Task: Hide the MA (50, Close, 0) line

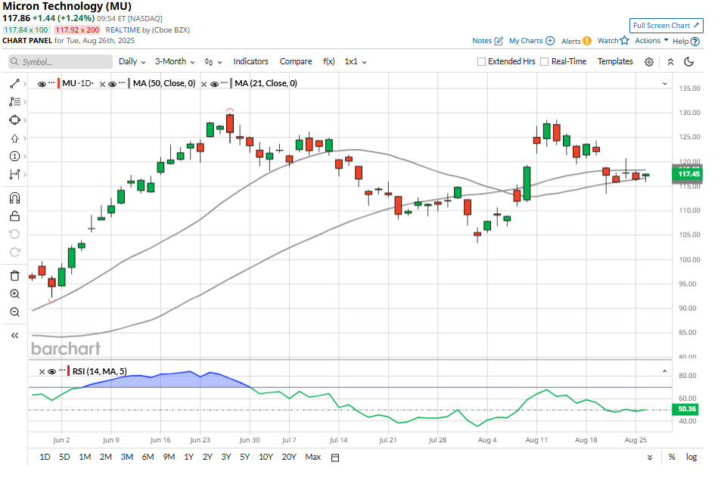Action: tap(112, 84)
